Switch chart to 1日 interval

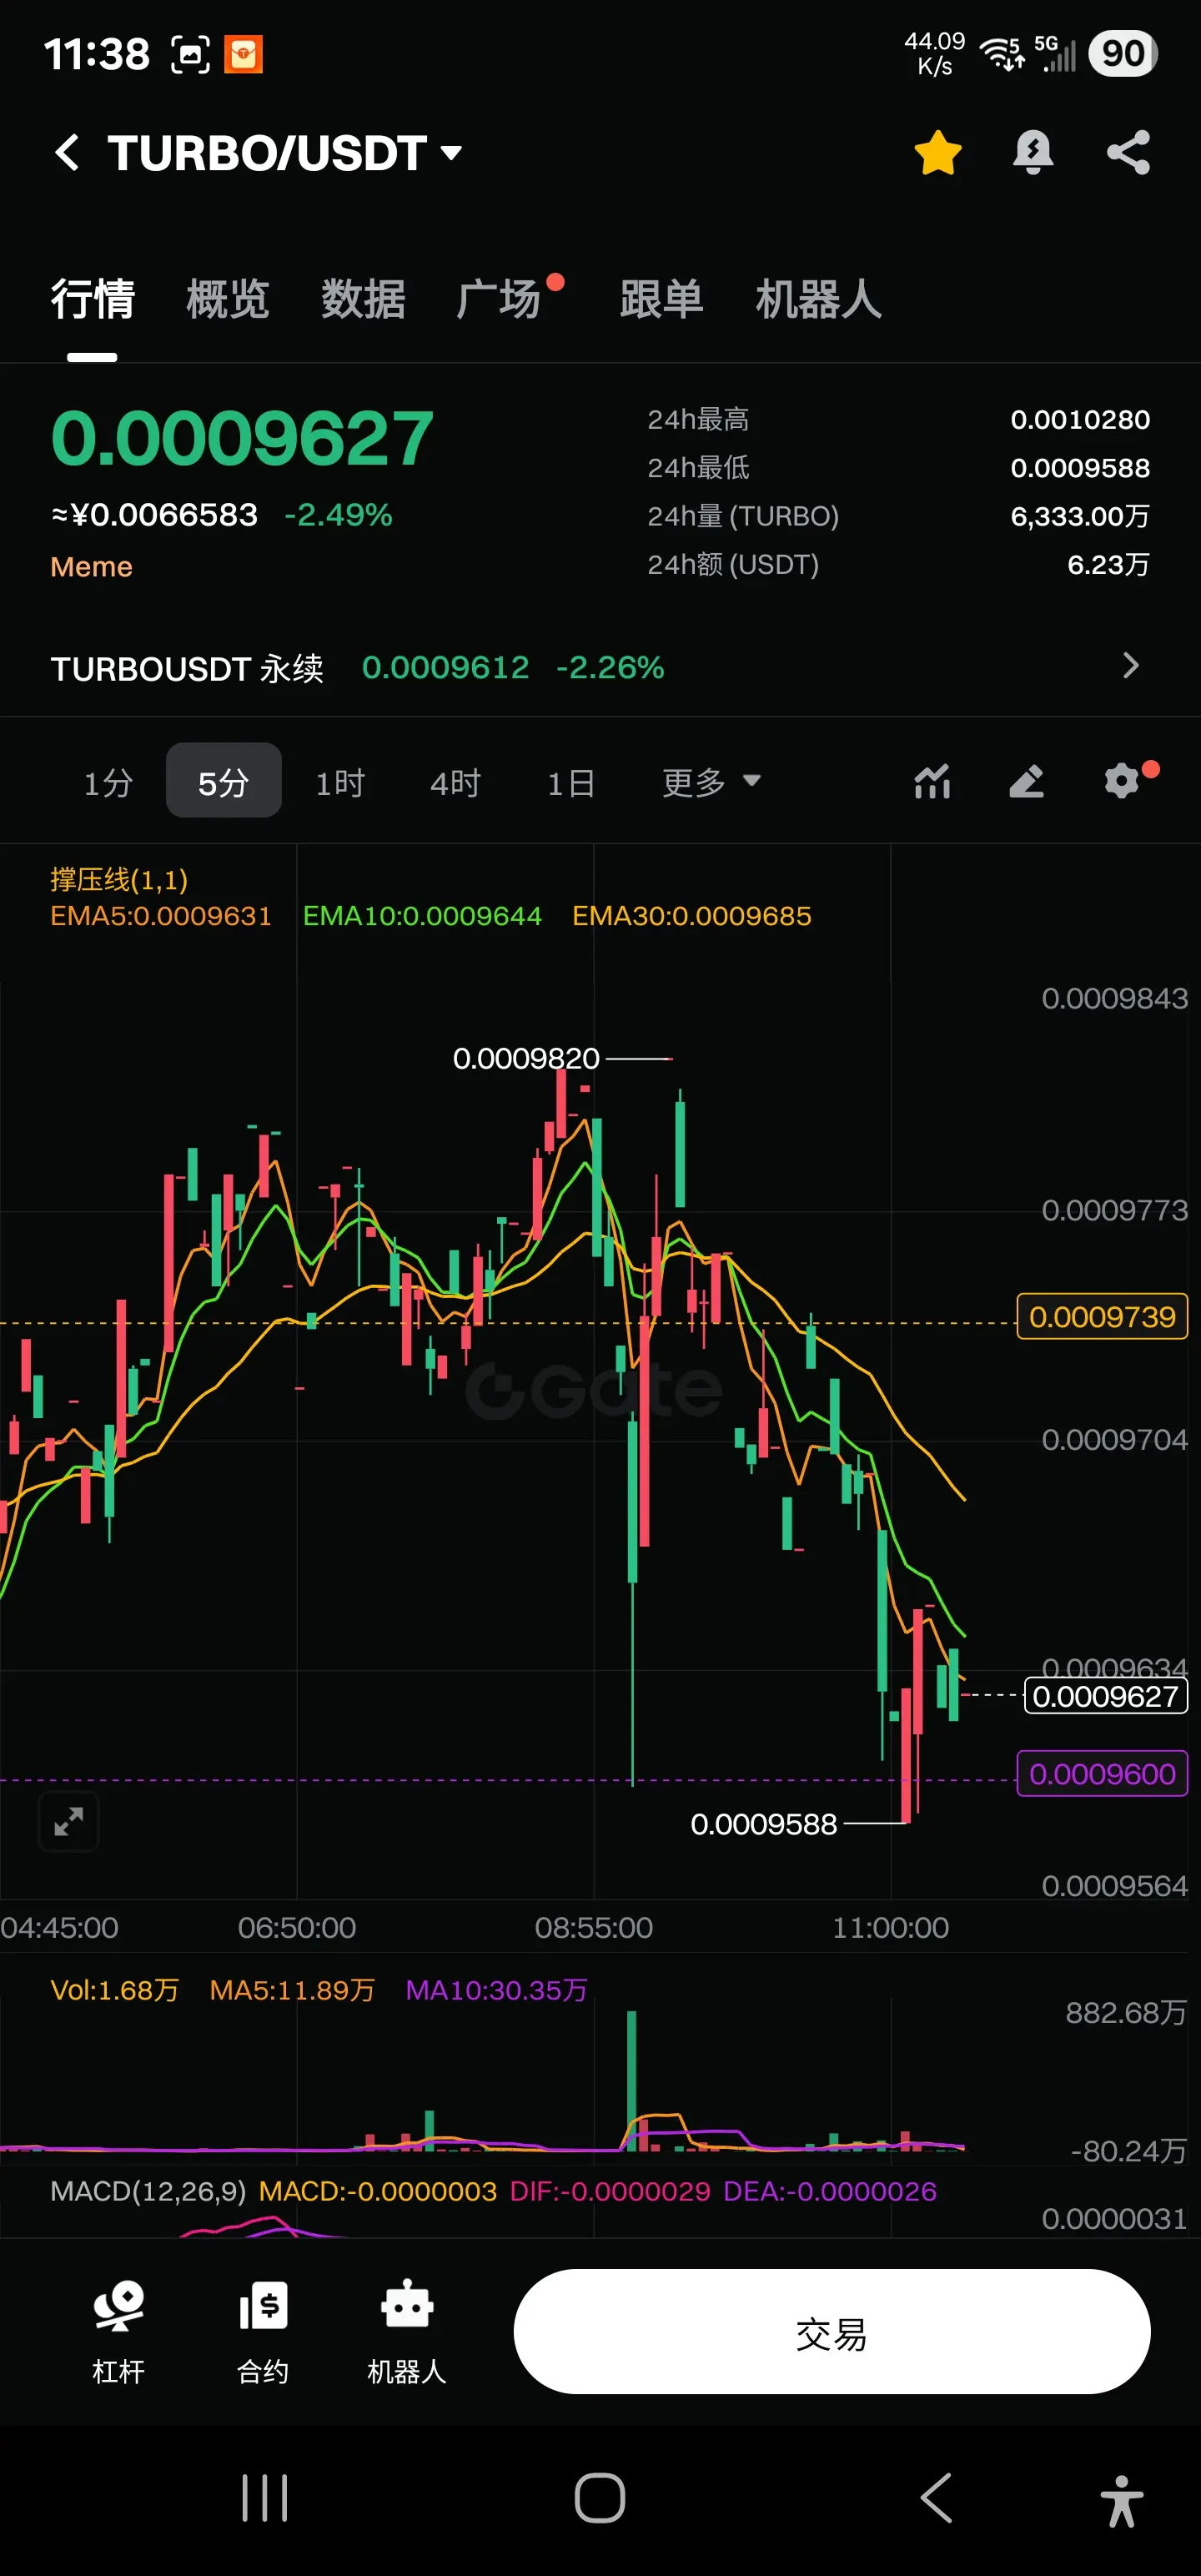(x=571, y=782)
